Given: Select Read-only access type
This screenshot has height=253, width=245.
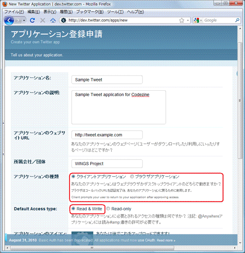Looking at the screenshot, I should click(108, 209).
